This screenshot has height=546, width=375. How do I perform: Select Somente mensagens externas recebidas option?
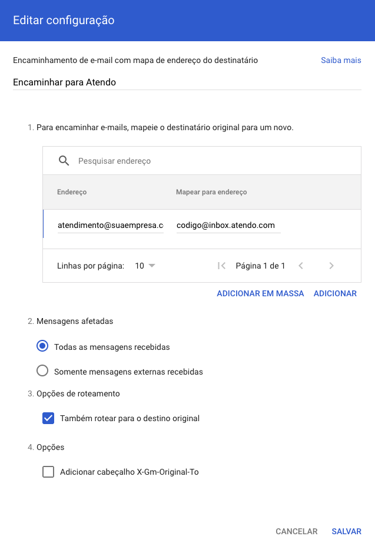pos(42,371)
